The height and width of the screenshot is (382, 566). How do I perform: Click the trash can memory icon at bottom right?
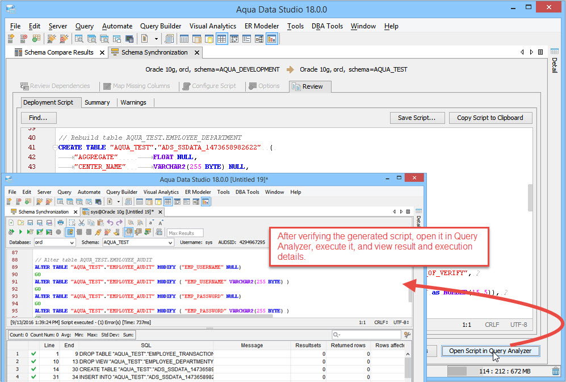(556, 371)
